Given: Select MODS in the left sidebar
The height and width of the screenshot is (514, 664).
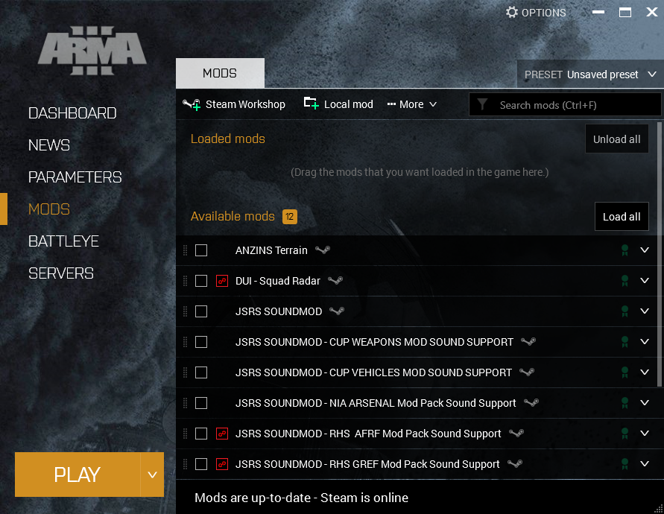Looking at the screenshot, I should click(49, 209).
